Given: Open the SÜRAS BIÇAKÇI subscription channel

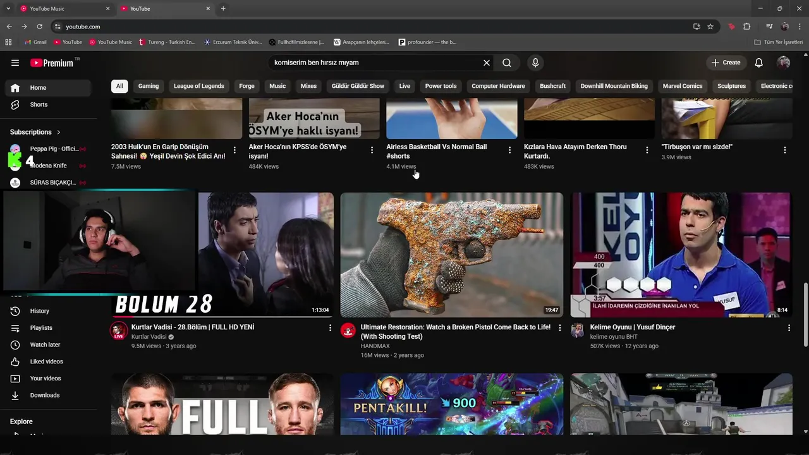Looking at the screenshot, I should click(48, 183).
